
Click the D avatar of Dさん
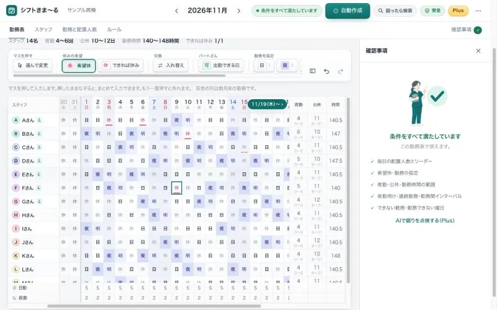pos(16,161)
